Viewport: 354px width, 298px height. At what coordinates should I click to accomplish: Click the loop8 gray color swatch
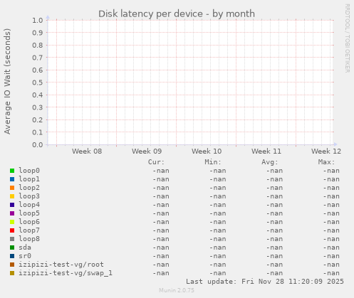pyautogui.click(x=12, y=239)
